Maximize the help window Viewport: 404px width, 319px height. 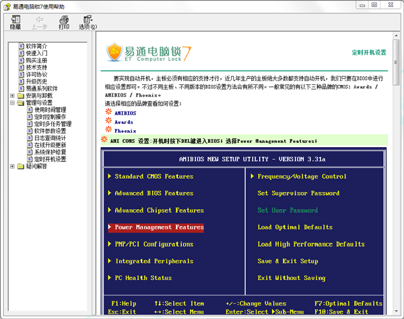pos(374,5)
